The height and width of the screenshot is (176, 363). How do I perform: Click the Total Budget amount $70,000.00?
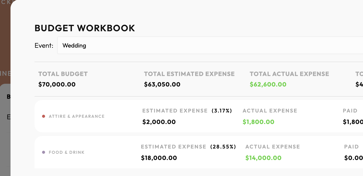[57, 84]
